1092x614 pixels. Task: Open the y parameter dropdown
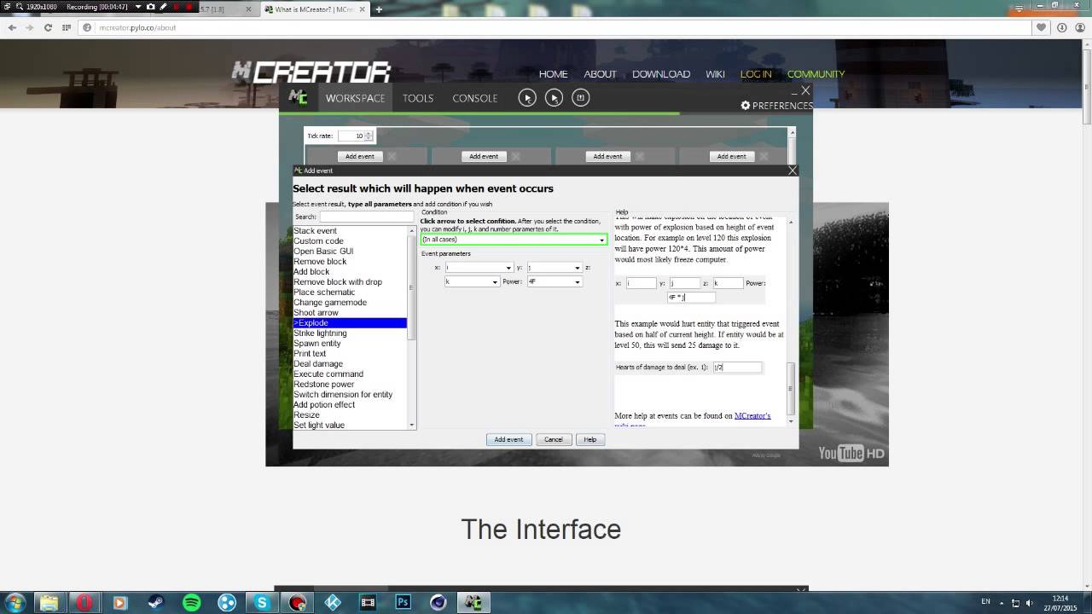pos(578,268)
